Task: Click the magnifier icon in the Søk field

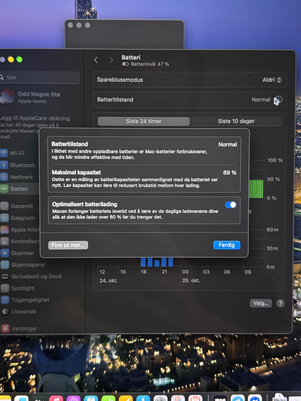Action: [x=2, y=77]
